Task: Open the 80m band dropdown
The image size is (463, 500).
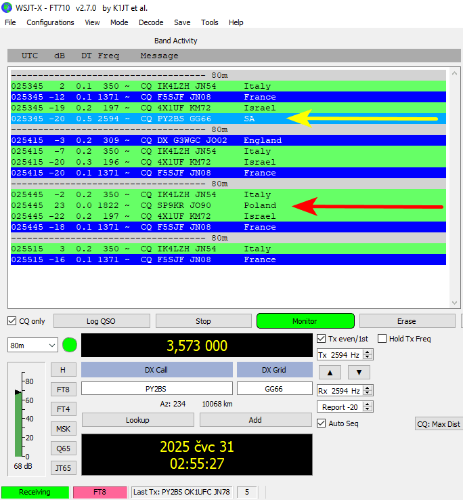Action: tap(33, 346)
